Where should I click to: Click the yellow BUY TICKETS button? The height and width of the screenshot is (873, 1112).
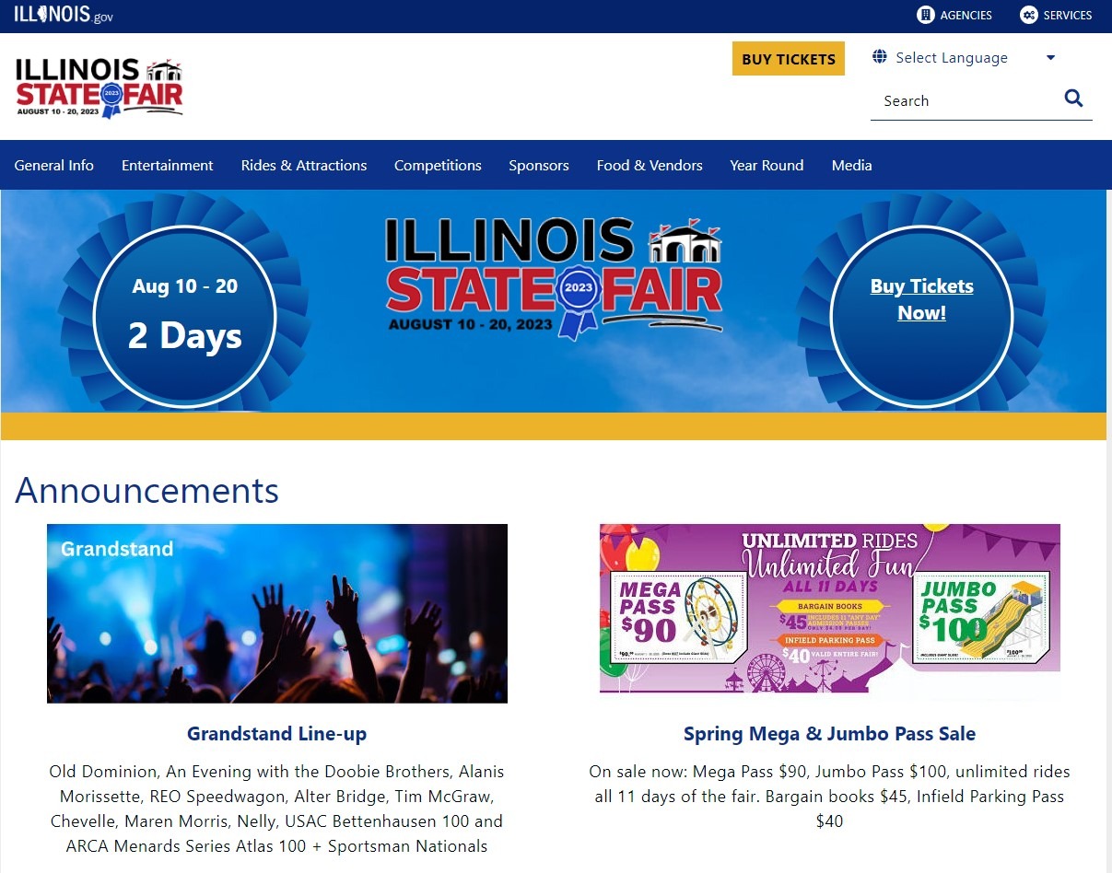click(789, 59)
